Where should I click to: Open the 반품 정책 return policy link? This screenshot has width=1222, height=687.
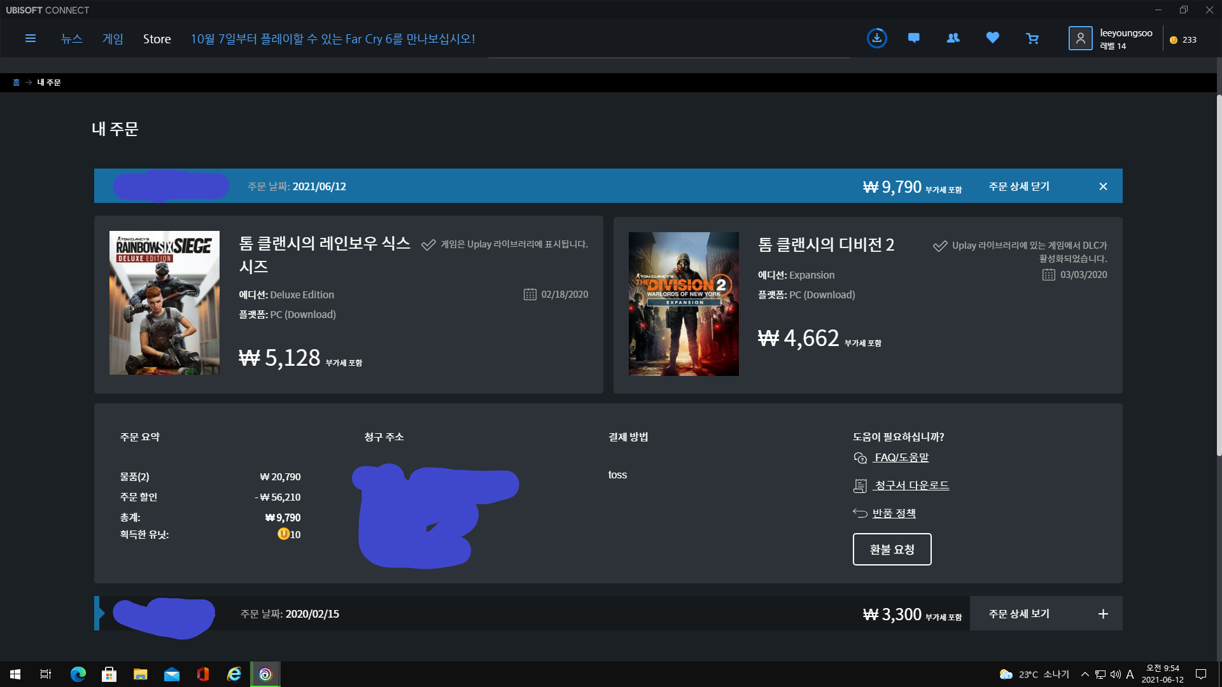894,513
